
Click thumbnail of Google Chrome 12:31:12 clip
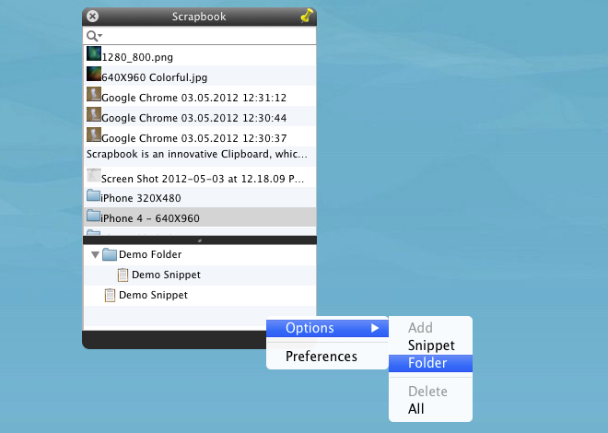pos(94,94)
